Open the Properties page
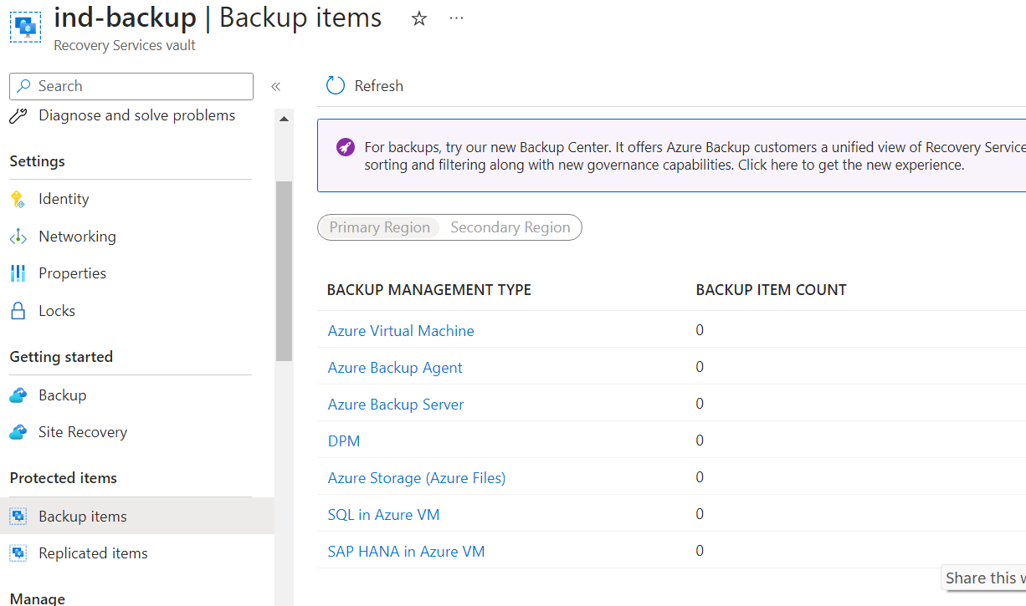This screenshot has height=606, width=1026. click(x=72, y=273)
